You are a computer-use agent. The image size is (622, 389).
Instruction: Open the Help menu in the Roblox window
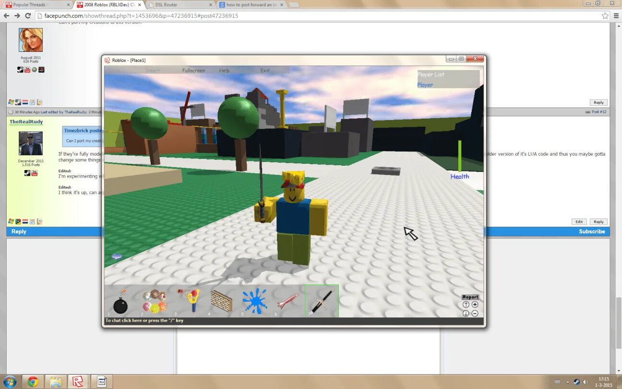click(x=225, y=71)
